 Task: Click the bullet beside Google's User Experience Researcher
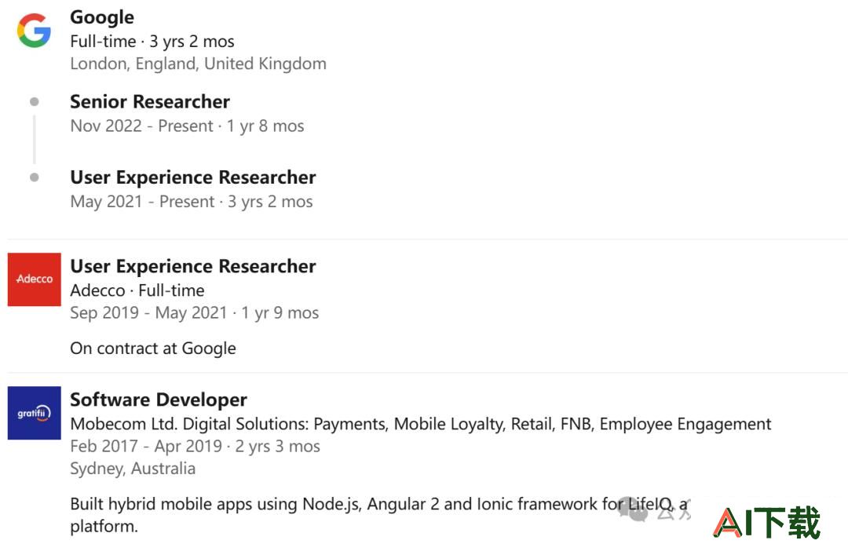coord(34,177)
